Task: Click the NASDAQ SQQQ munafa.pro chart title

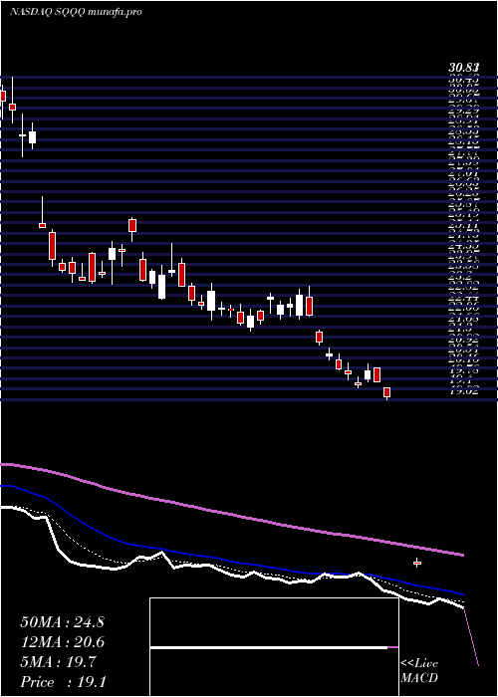Action: (76, 12)
